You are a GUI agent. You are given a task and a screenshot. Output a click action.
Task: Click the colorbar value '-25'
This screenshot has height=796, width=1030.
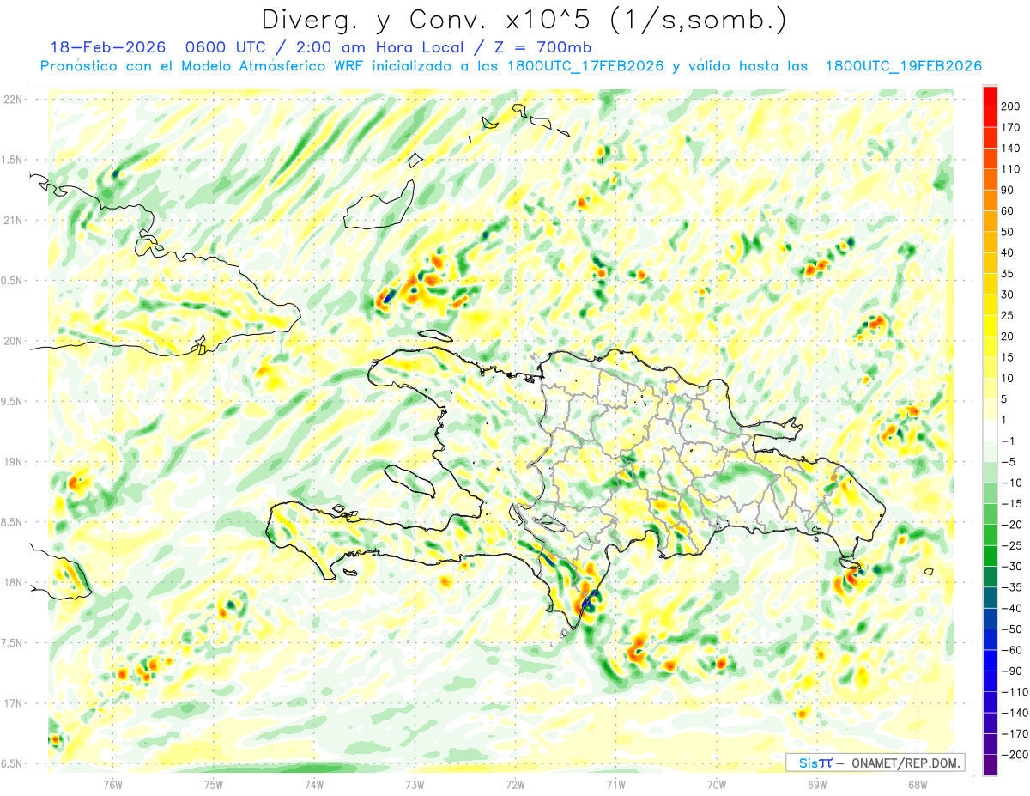click(1011, 545)
